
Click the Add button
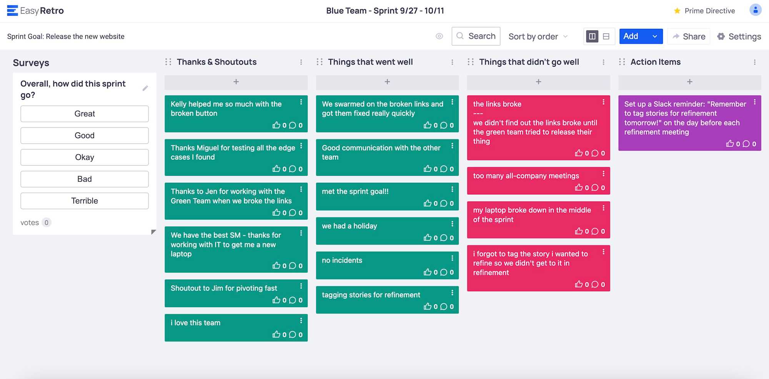click(x=632, y=36)
